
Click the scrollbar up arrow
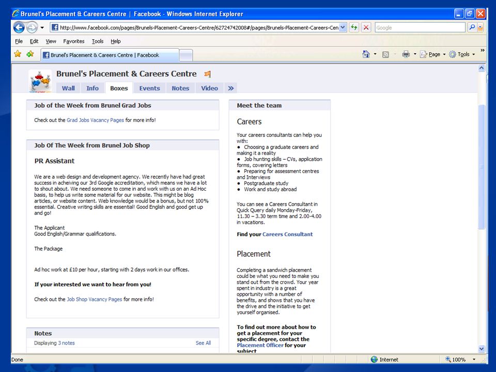click(x=482, y=68)
